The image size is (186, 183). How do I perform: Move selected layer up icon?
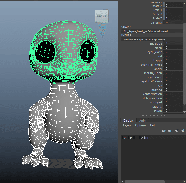tap(163, 131)
